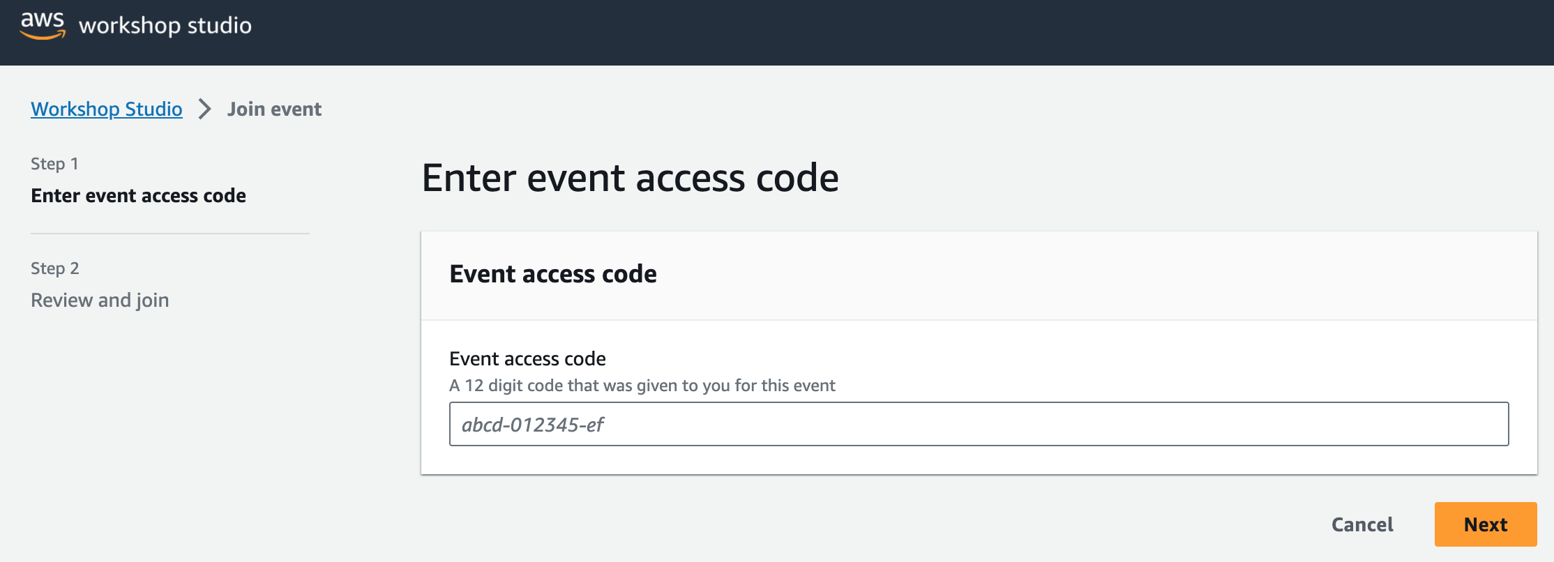
Task: Click the AWS logo in header
Action: pyautogui.click(x=43, y=25)
